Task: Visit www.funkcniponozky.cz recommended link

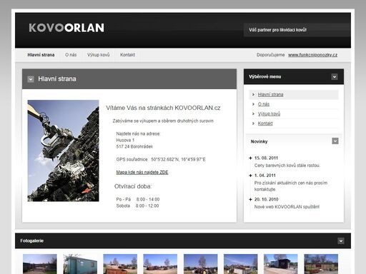Action: coord(312,55)
